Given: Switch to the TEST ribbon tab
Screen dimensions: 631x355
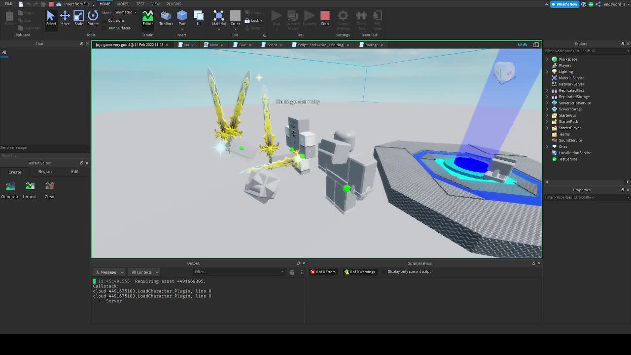Looking at the screenshot, I should pyautogui.click(x=140, y=4).
